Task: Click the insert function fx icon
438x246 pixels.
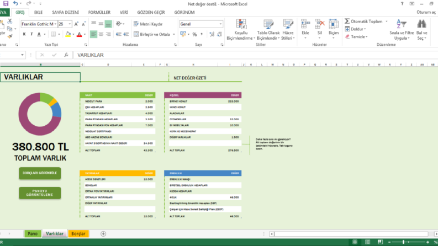Action: pos(66,55)
